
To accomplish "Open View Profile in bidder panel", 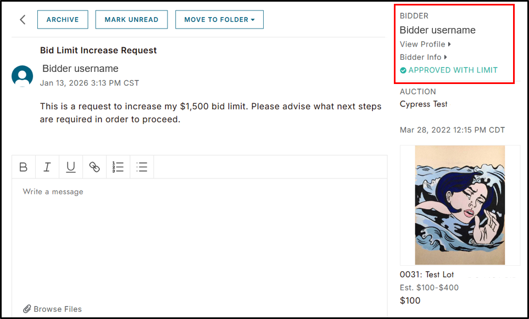I will pyautogui.click(x=425, y=44).
